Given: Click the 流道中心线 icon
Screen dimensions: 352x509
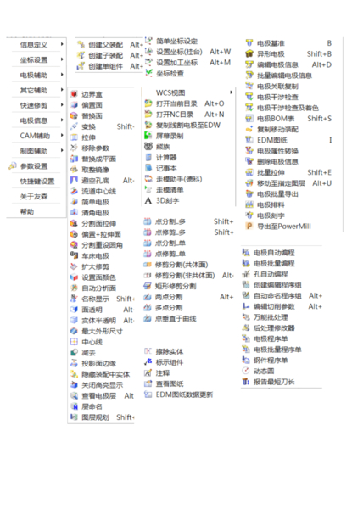Looking at the screenshot, I should tap(75, 191).
